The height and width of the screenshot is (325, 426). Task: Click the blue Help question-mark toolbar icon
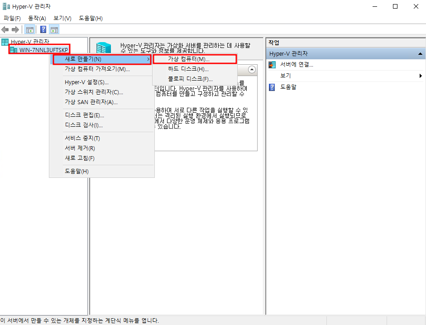pyautogui.click(x=43, y=29)
